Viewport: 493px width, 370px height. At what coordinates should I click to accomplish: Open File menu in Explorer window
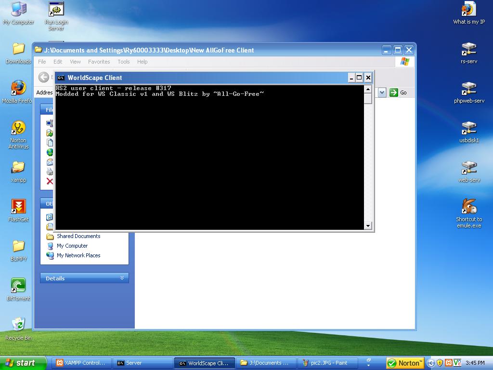click(42, 62)
